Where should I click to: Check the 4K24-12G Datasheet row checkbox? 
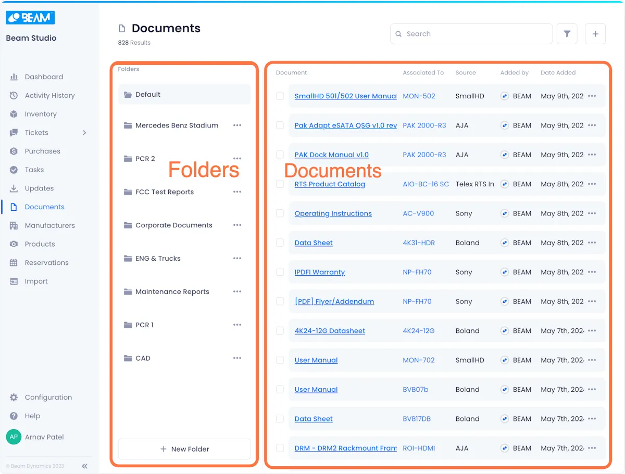pos(280,331)
